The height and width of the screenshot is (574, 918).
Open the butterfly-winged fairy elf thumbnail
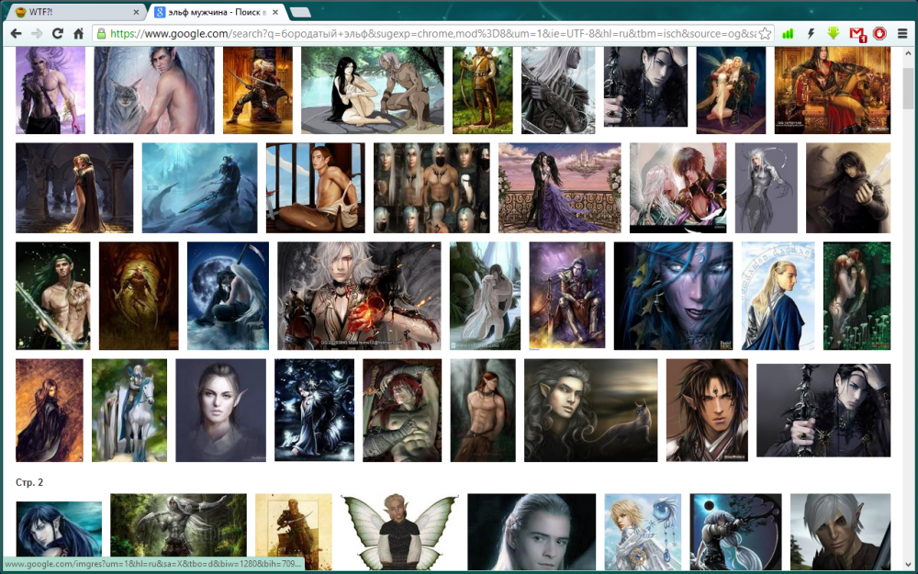[398, 531]
